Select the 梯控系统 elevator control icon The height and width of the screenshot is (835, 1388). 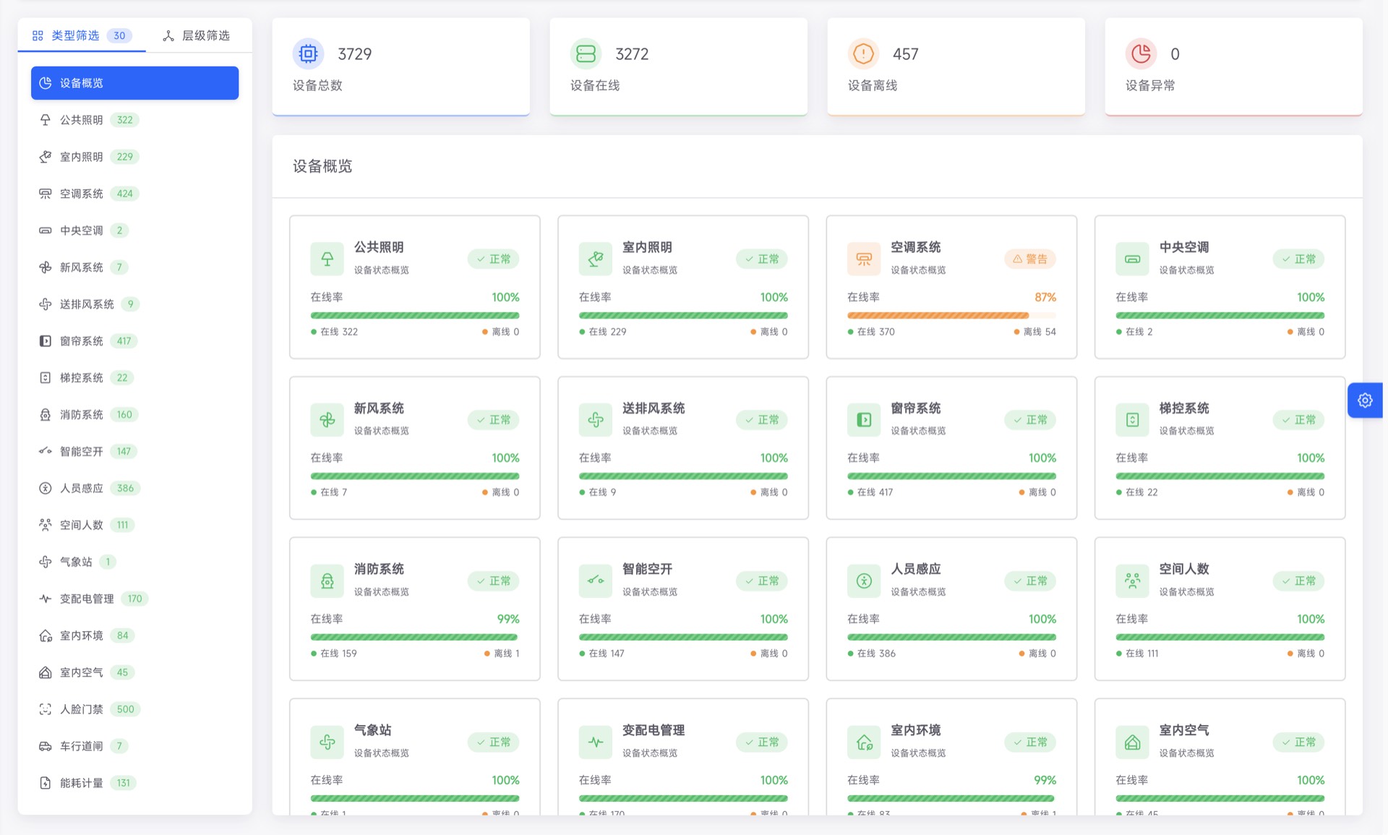pyautogui.click(x=44, y=377)
